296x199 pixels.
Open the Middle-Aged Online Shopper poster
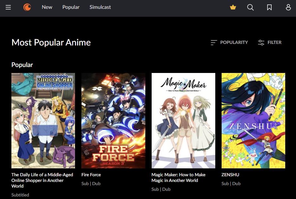tap(43, 121)
